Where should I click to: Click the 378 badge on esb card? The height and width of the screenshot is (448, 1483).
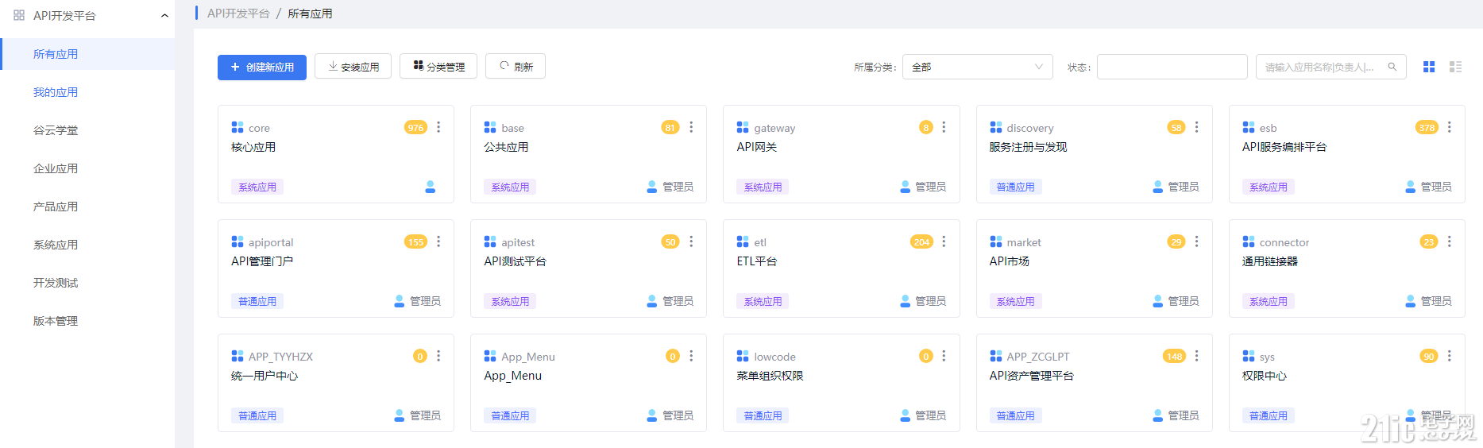(x=1427, y=127)
